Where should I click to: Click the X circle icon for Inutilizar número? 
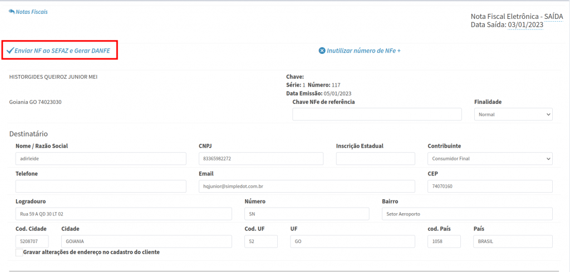[x=322, y=51]
